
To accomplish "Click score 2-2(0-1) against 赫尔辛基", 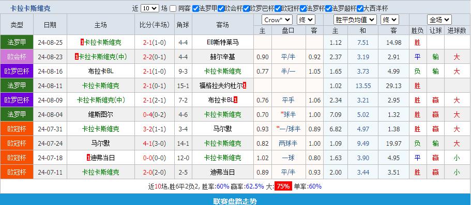I will point(155,57).
